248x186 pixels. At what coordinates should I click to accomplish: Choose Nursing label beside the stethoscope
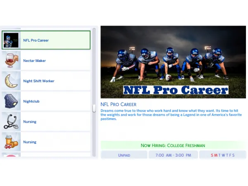(30, 122)
